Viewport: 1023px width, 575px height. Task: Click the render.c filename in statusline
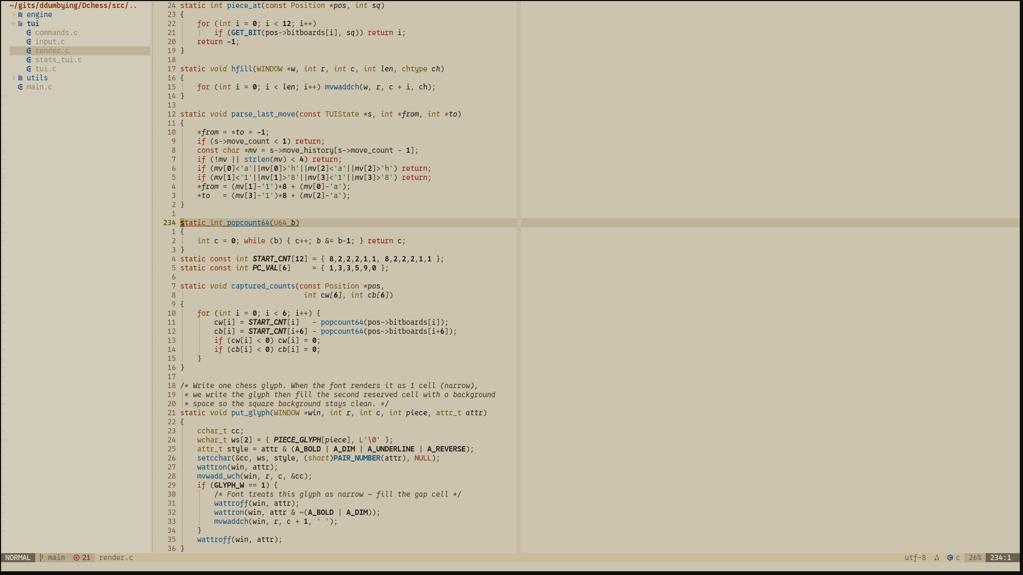[x=116, y=557]
